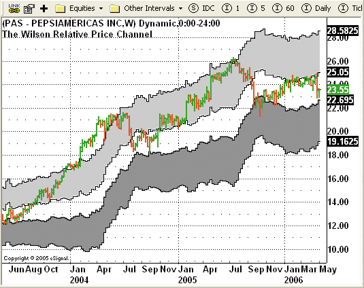Click the circled S symbol icon
The width and height of the screenshot is (364, 288).
pos(193,9)
